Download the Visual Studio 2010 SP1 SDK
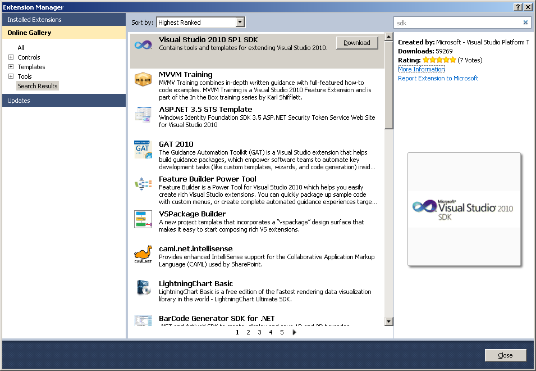Viewport: 536px width, 371px height. 357,43
